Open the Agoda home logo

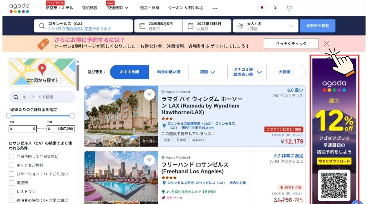[x=19, y=8]
